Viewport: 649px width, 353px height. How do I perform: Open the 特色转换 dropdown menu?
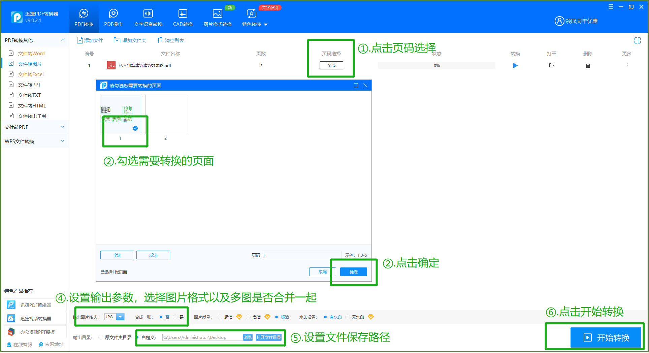click(x=255, y=18)
